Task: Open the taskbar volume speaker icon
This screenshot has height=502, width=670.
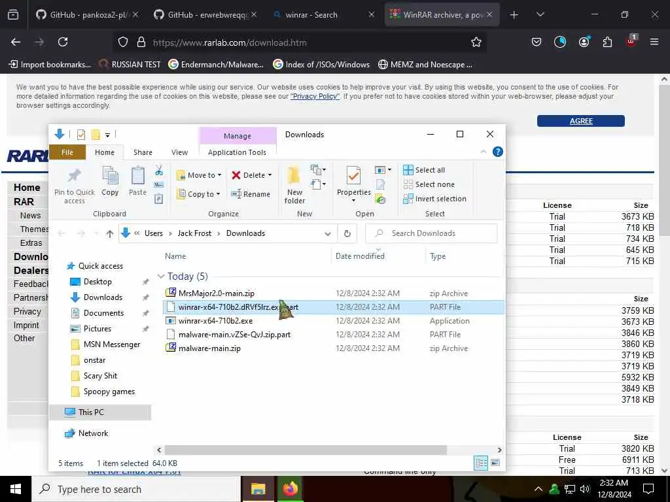Action: click(x=585, y=489)
